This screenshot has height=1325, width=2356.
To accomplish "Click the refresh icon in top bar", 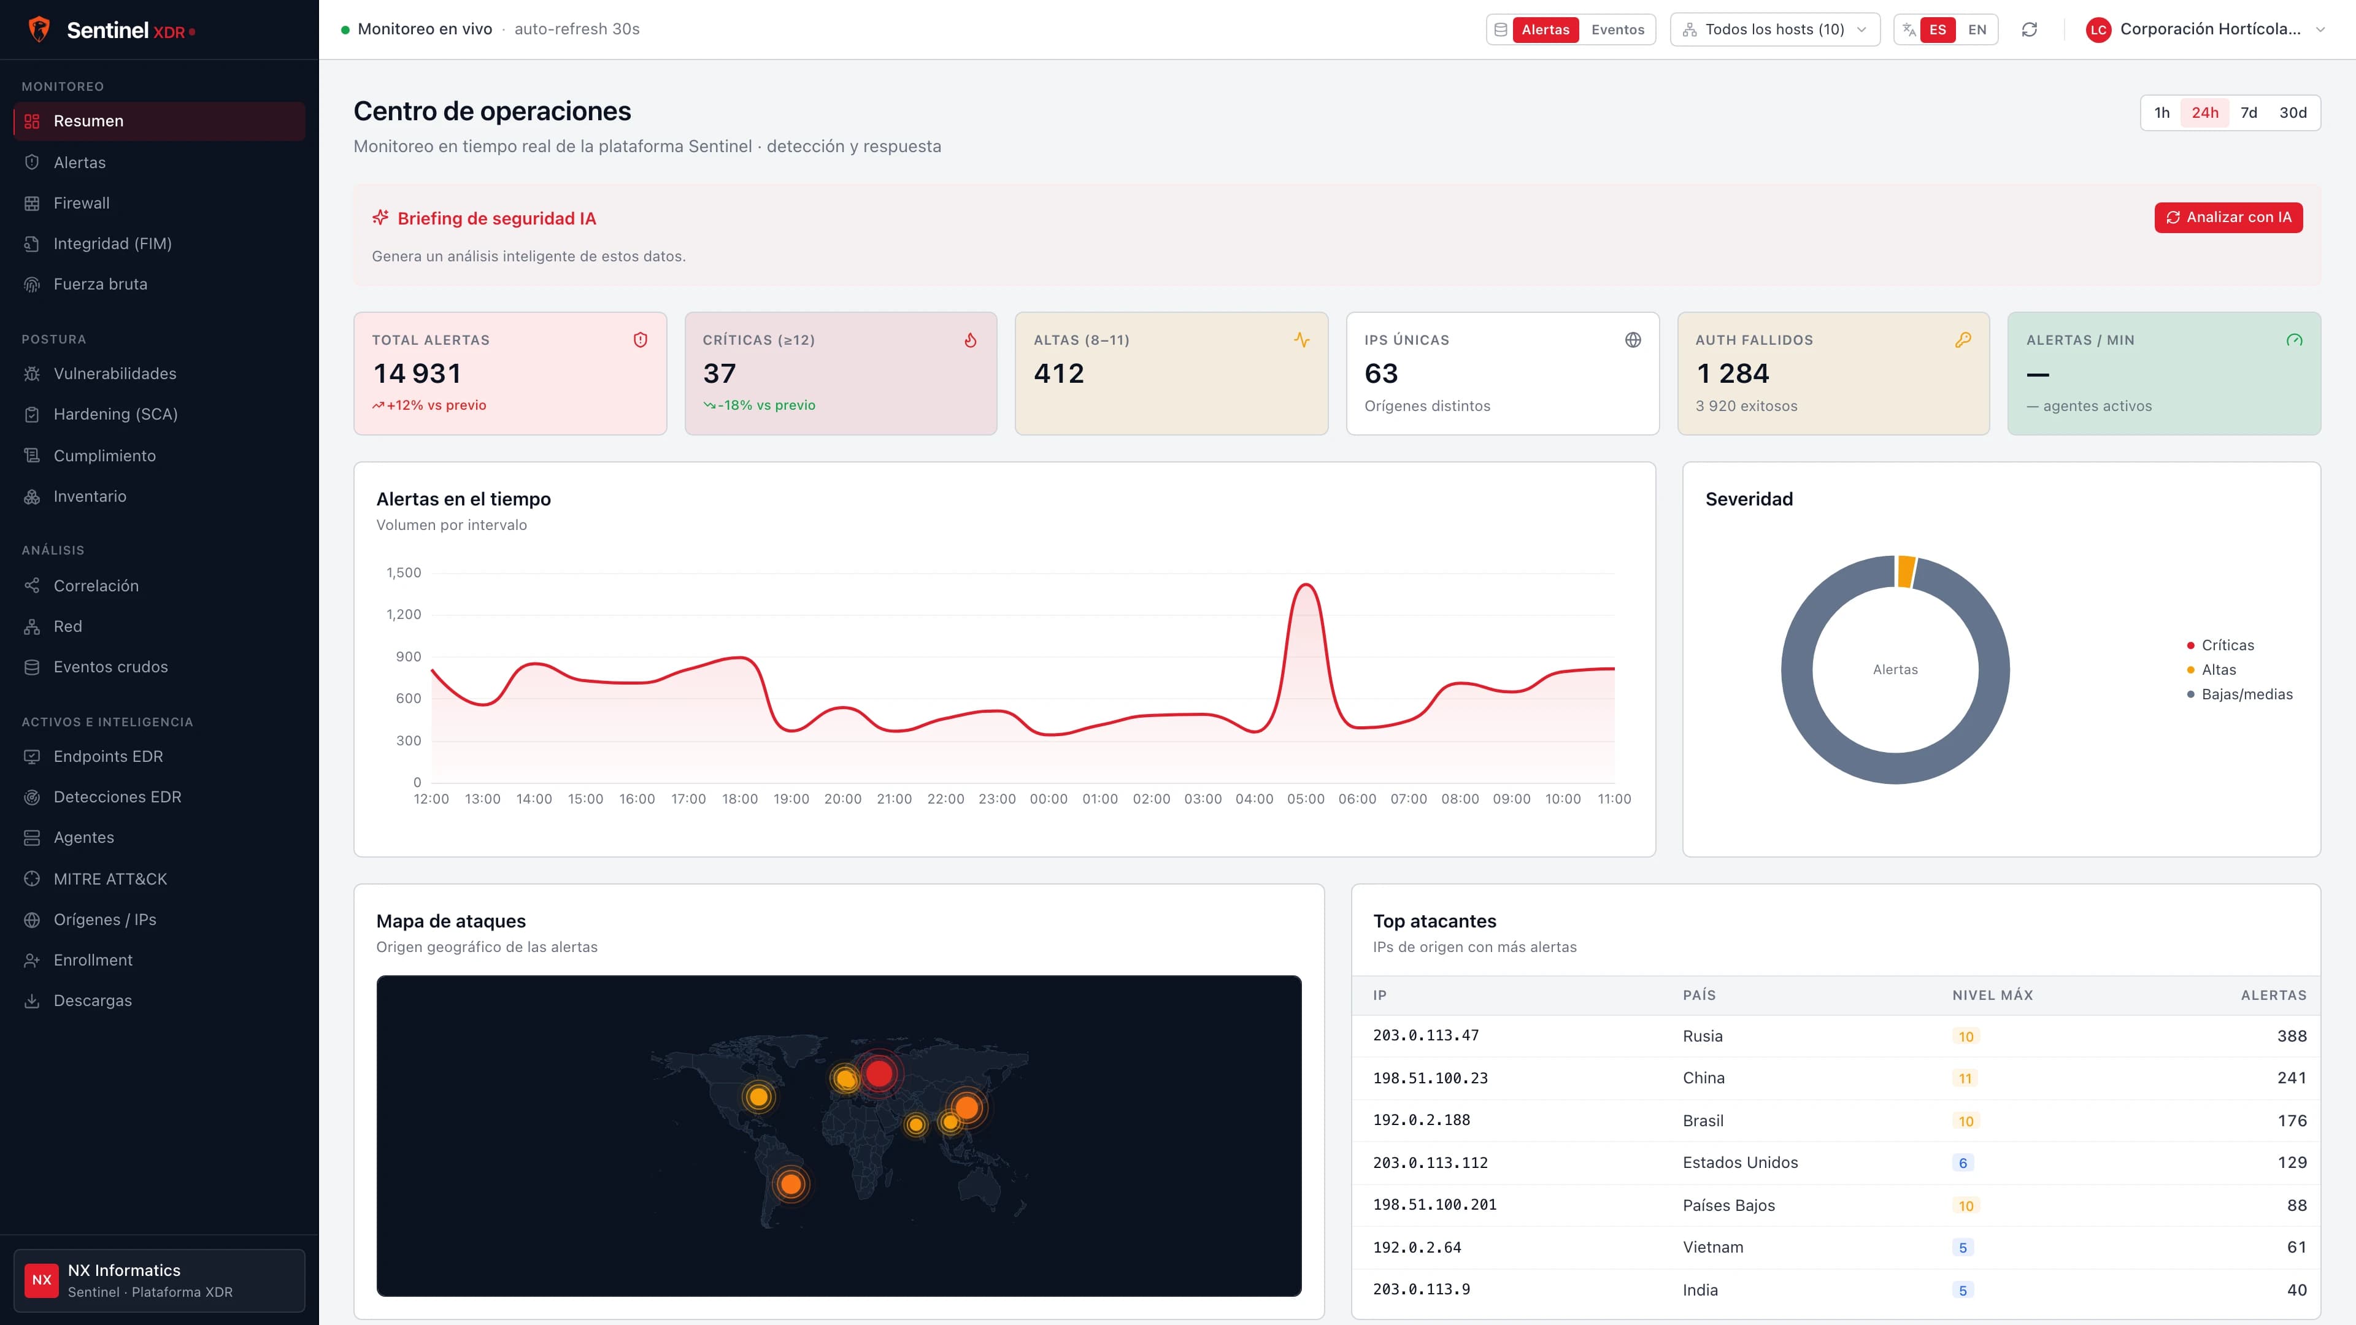I will pyautogui.click(x=2030, y=29).
